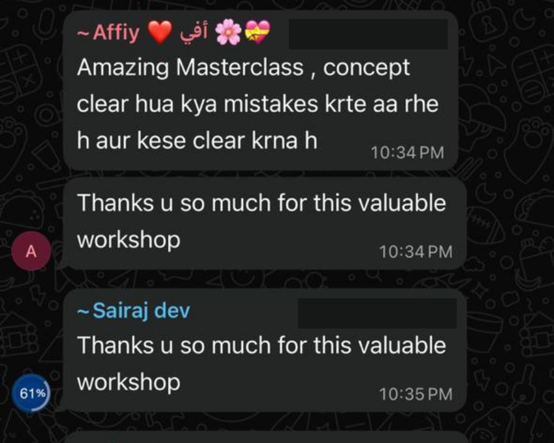554x443 pixels.
Task: Tap the pink flower emoji in sender name
Action: point(228,32)
